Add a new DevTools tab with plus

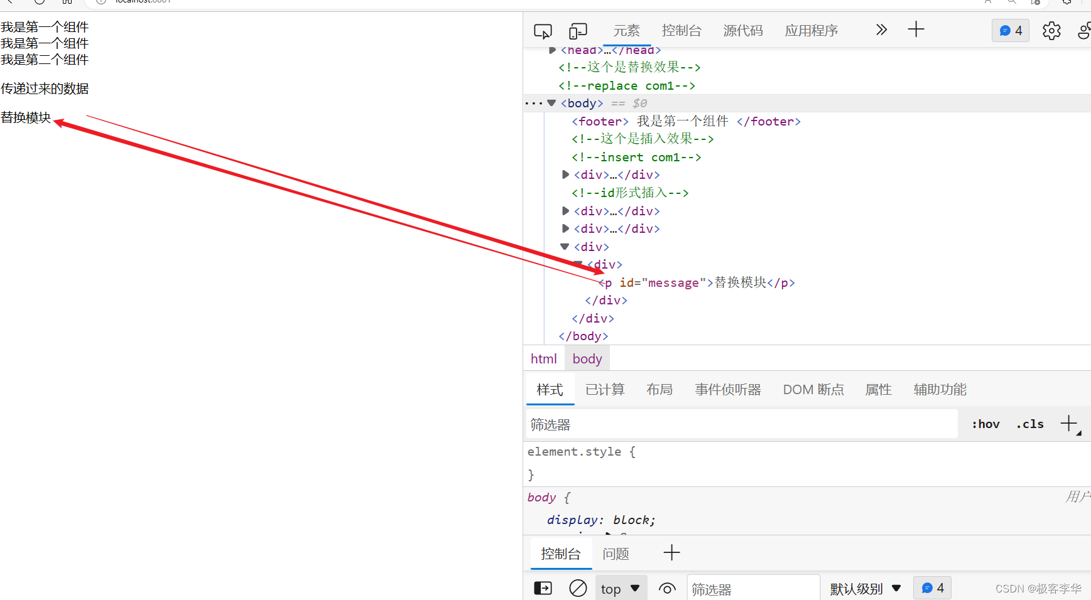916,29
